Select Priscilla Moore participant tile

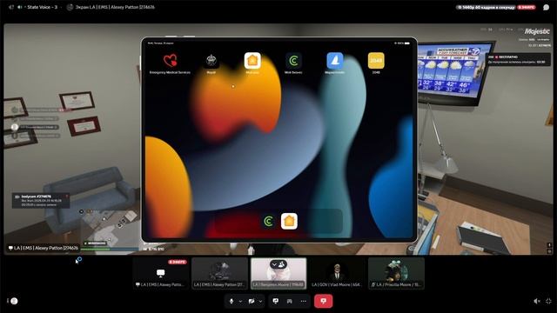point(396,273)
